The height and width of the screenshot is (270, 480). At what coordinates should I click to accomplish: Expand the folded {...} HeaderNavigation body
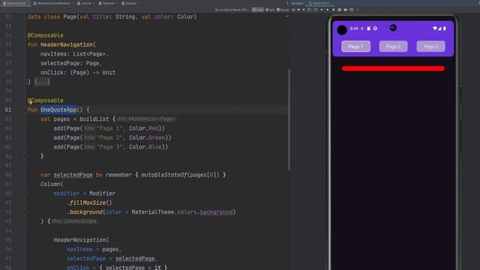pos(42,82)
